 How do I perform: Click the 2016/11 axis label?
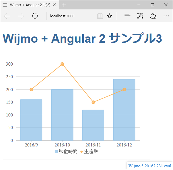[x=93, y=145]
